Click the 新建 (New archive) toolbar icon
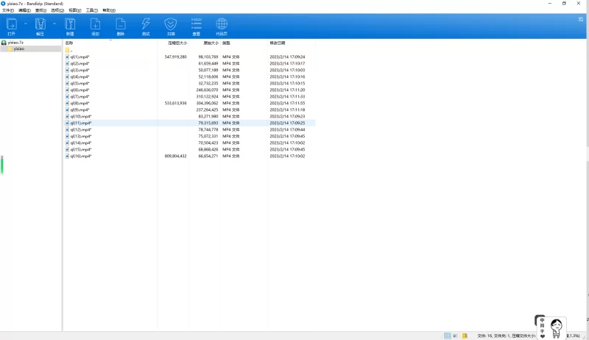The width and height of the screenshot is (589, 340). pos(70,26)
